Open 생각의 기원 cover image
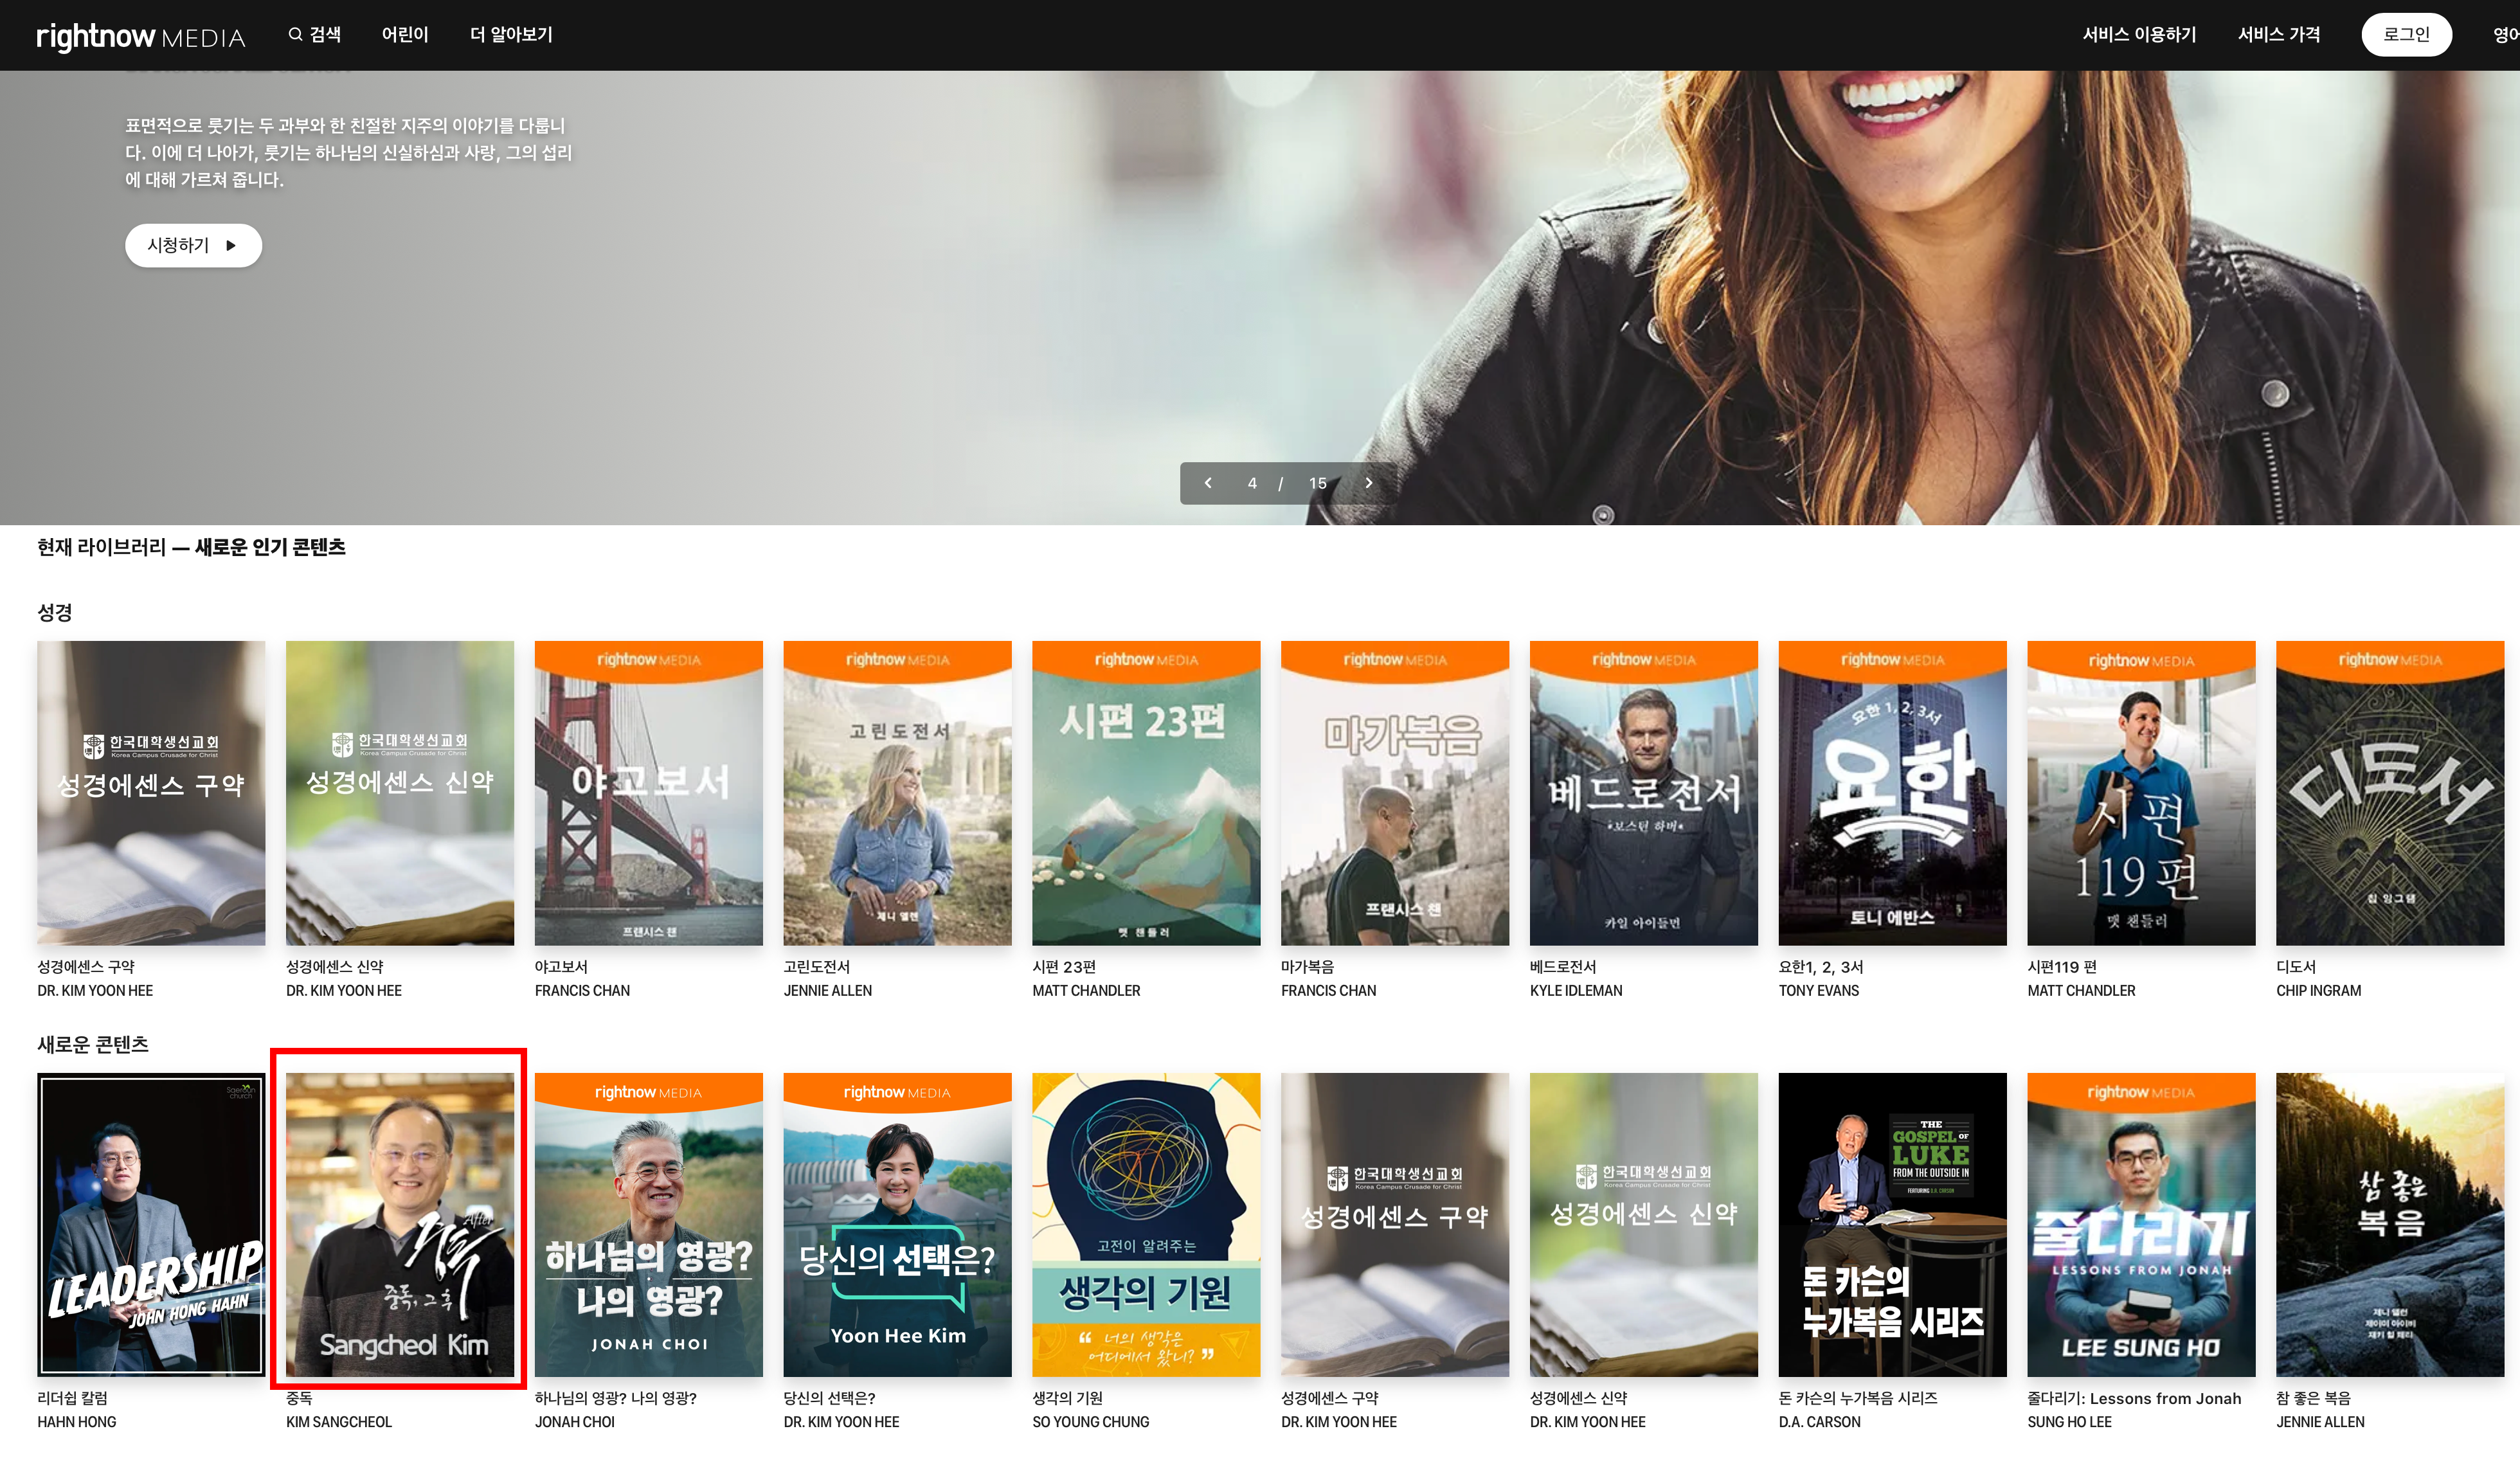 [x=1146, y=1225]
